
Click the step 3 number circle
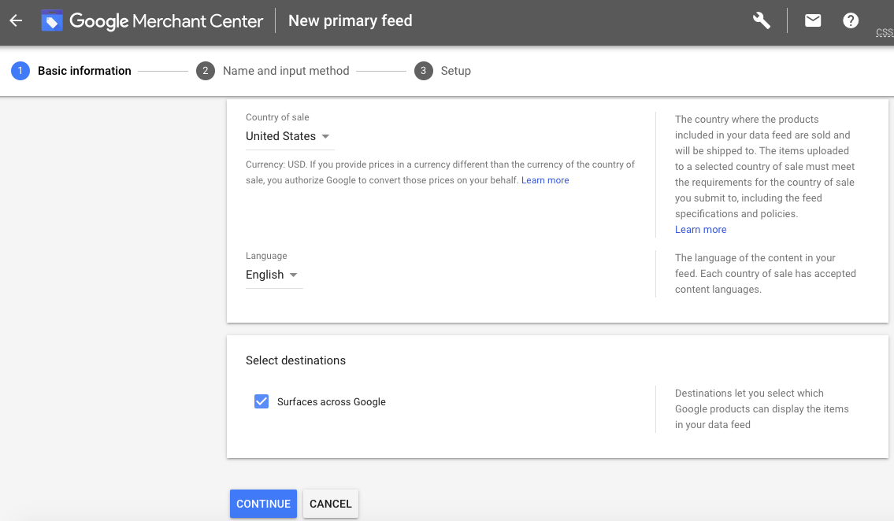[424, 71]
